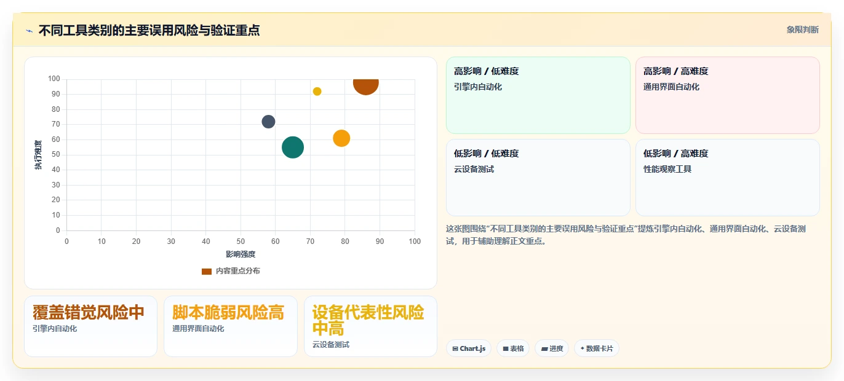Click the icon in the 表格 chip
The height and width of the screenshot is (381, 844).
pyautogui.click(x=506, y=348)
